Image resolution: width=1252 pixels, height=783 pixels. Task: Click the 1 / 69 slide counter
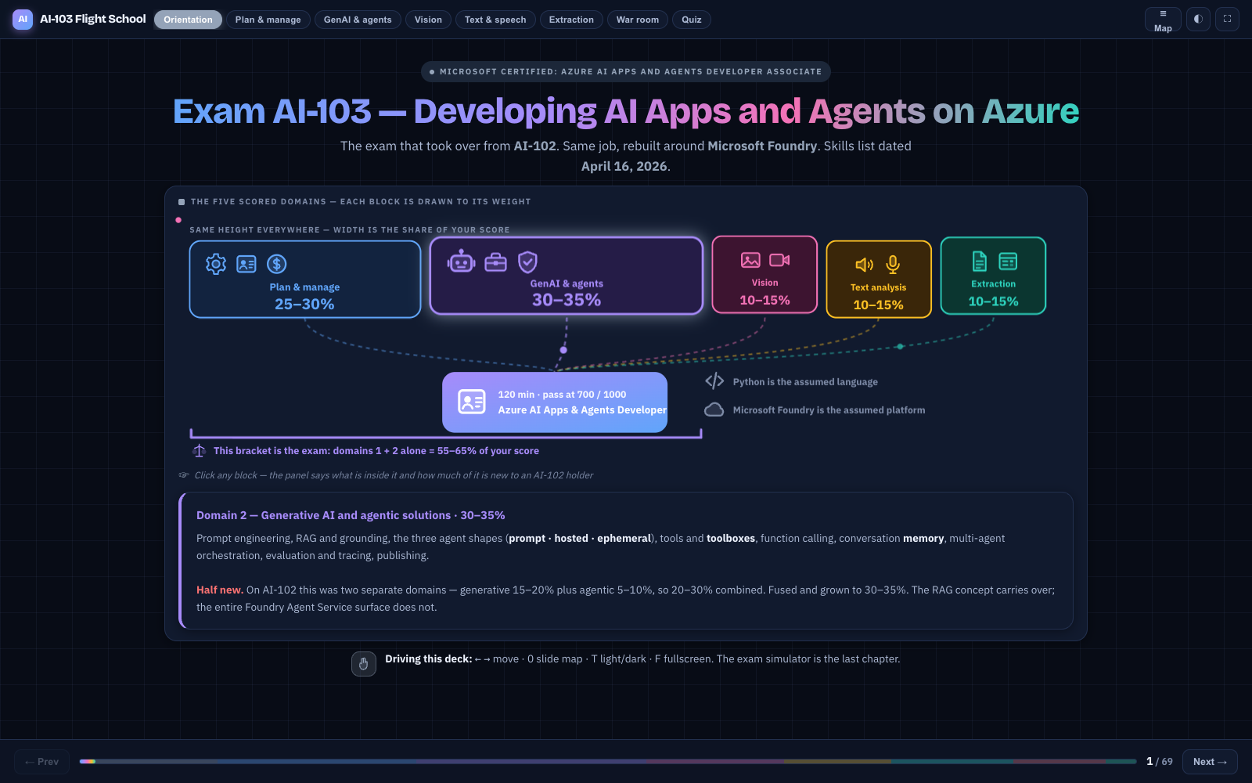(x=1160, y=762)
